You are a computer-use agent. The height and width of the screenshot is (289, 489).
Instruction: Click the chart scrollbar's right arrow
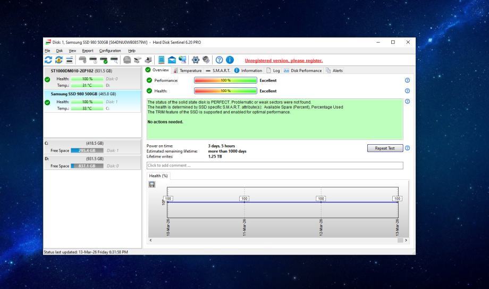tap(407, 241)
